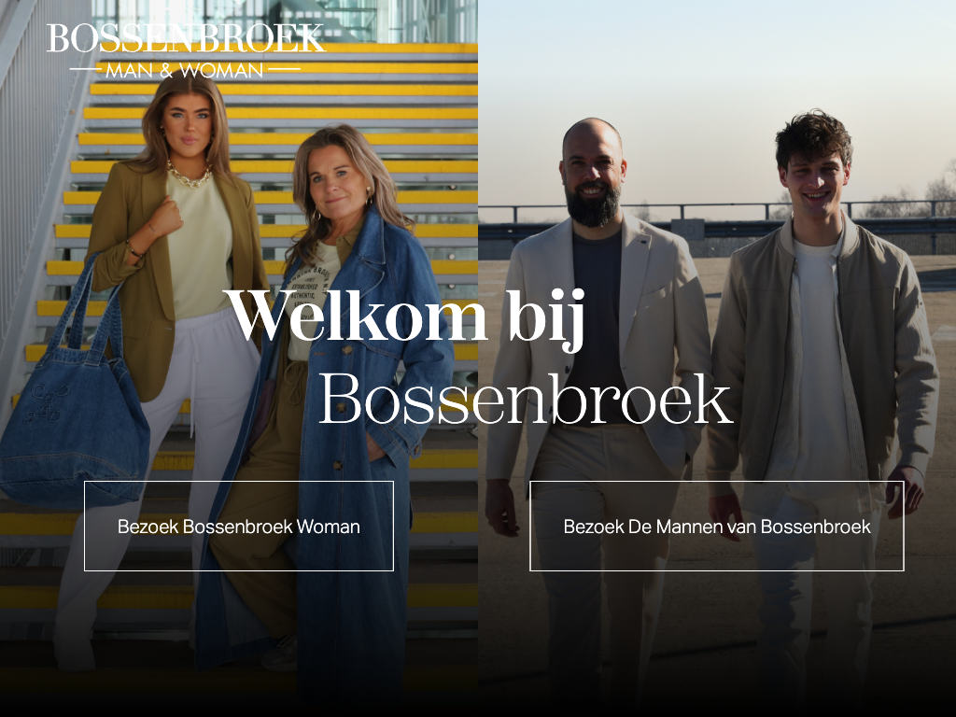This screenshot has width=956, height=717.
Task: Select the men's rooftop photo panel
Action: click(717, 358)
